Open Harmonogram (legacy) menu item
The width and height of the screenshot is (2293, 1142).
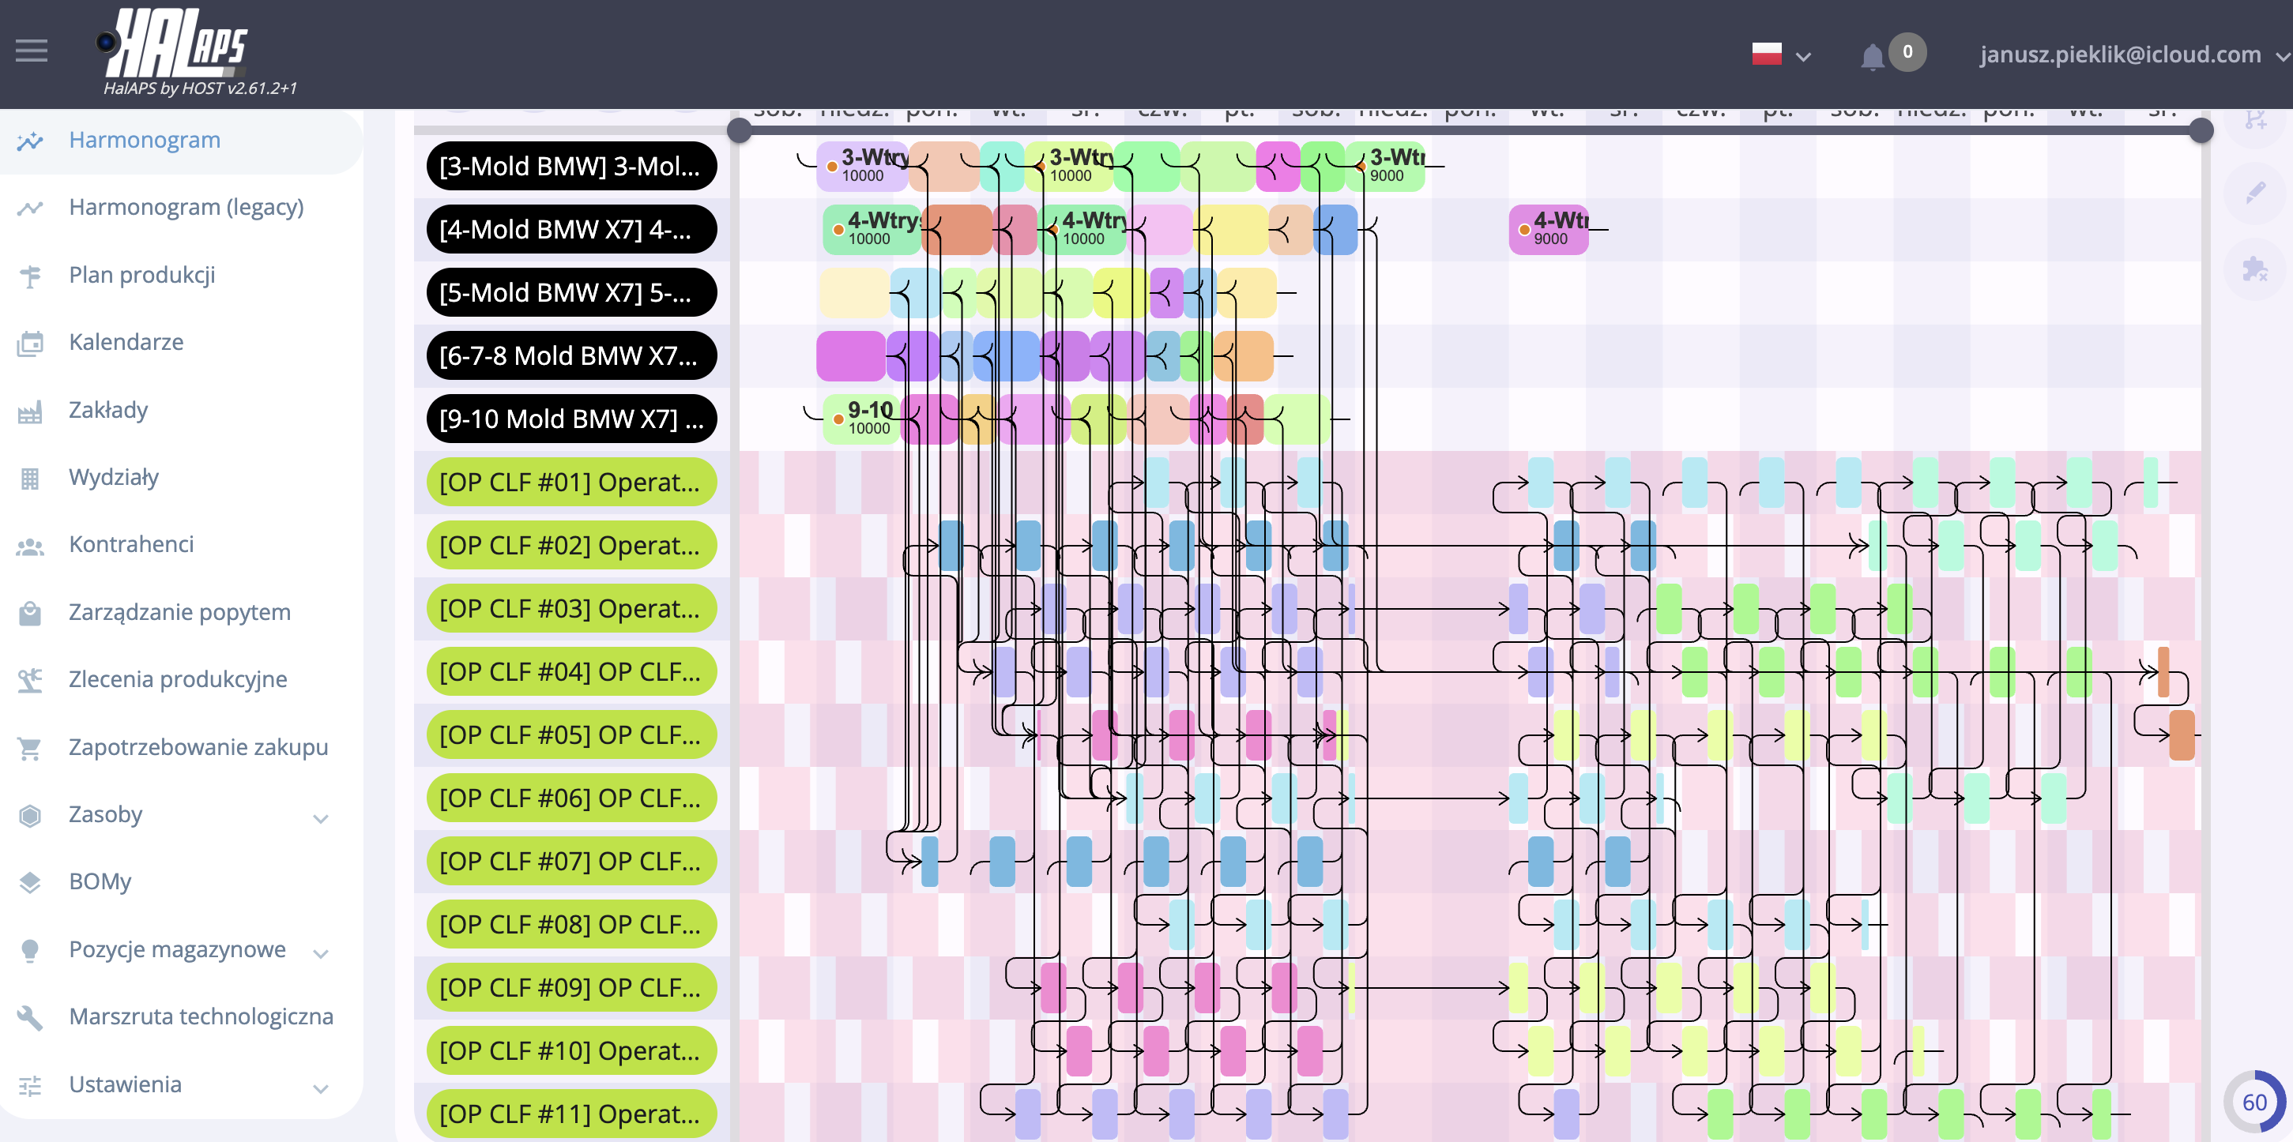coord(186,207)
